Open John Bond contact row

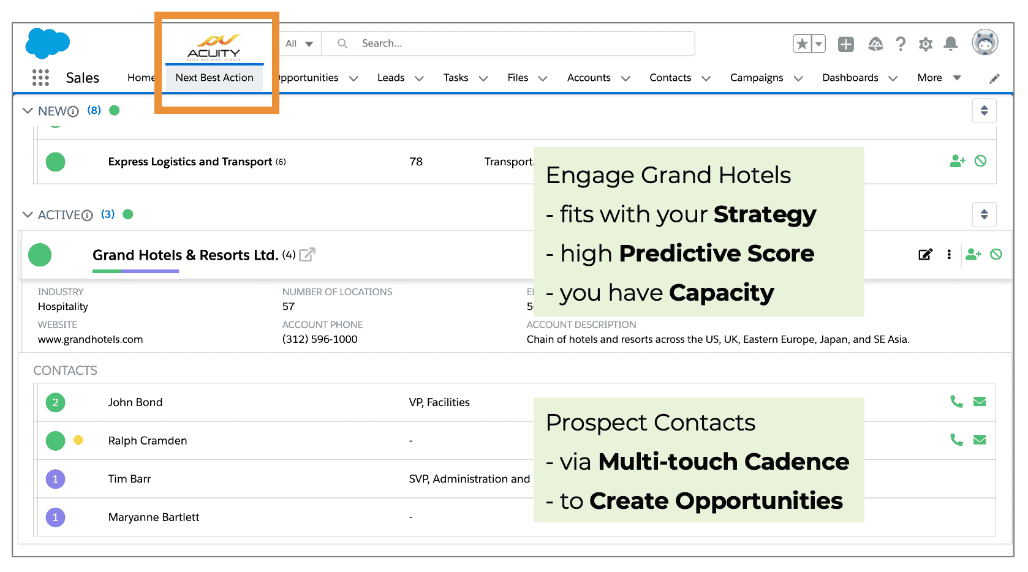(x=516, y=402)
